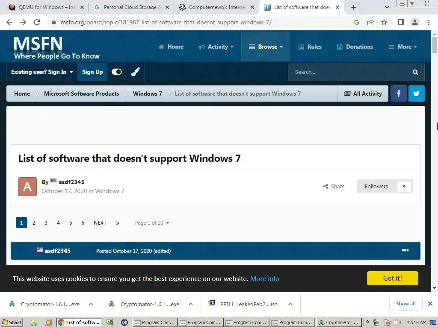
Task: Open asdf2345 avatar profile
Action: pyautogui.click(x=27, y=186)
